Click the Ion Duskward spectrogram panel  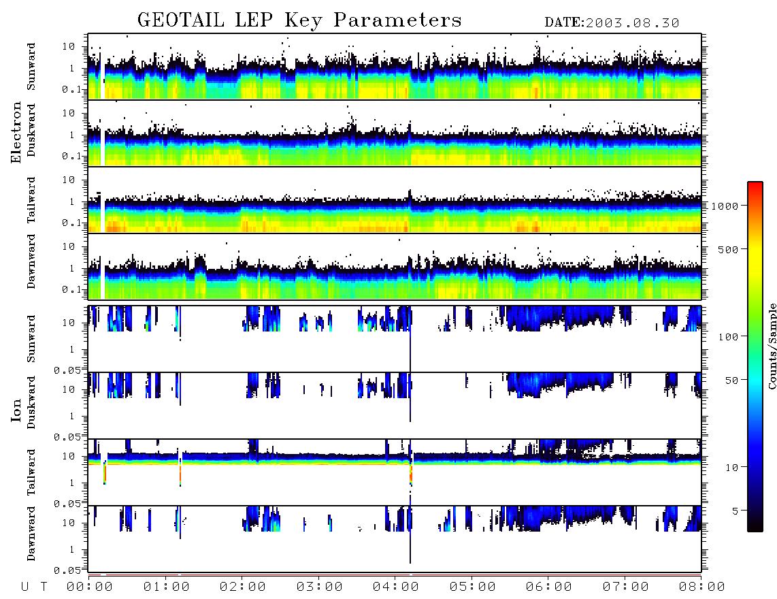click(x=395, y=406)
